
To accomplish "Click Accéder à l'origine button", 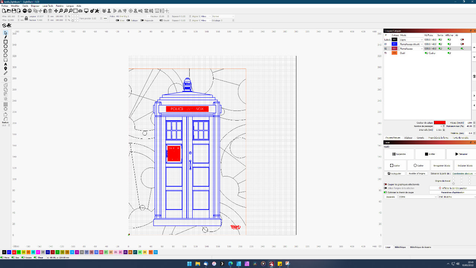I will [x=417, y=173].
